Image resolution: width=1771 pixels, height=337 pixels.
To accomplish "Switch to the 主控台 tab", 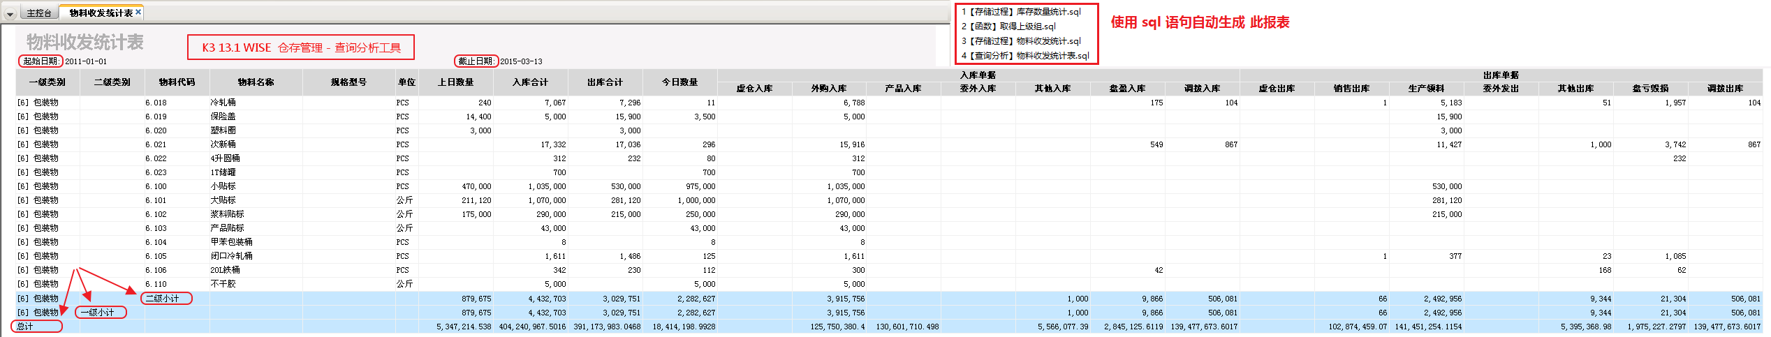I will 39,13.
